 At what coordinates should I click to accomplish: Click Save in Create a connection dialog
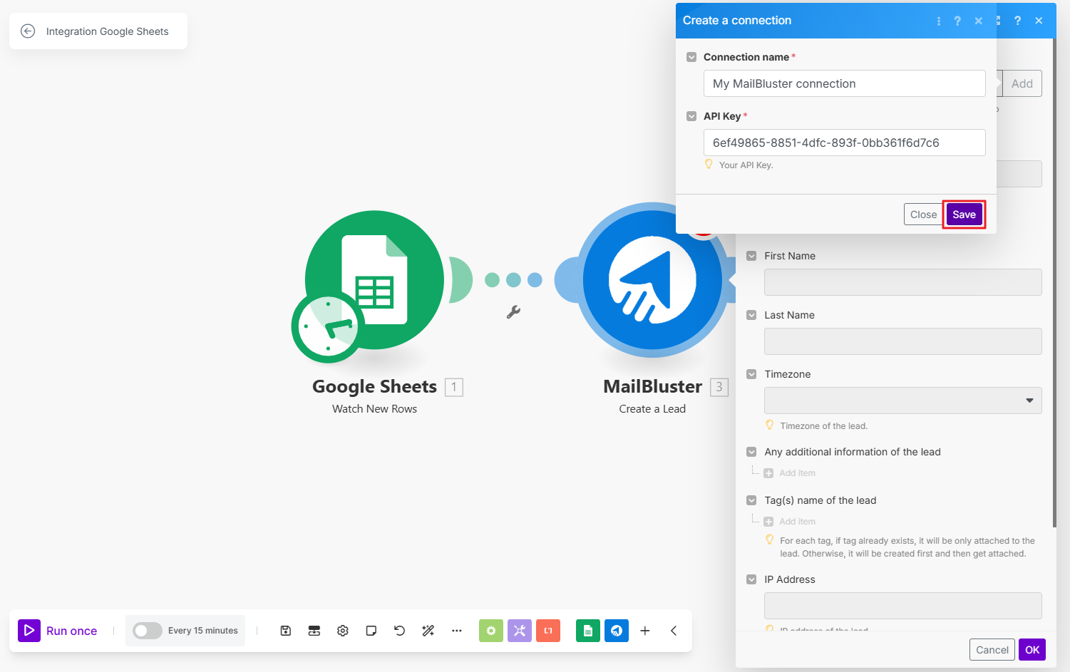coord(964,214)
